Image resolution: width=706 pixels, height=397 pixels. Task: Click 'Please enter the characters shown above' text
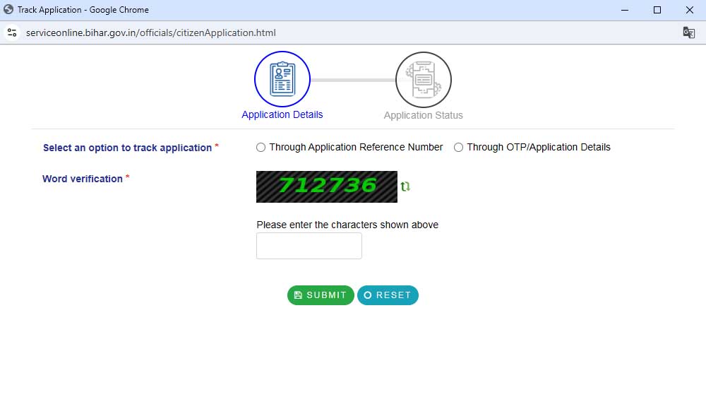(x=347, y=225)
